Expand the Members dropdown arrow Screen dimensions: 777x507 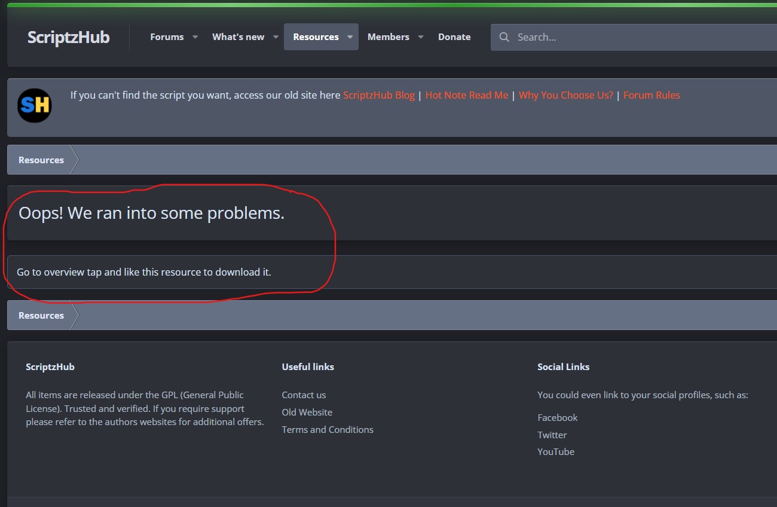pyautogui.click(x=421, y=37)
